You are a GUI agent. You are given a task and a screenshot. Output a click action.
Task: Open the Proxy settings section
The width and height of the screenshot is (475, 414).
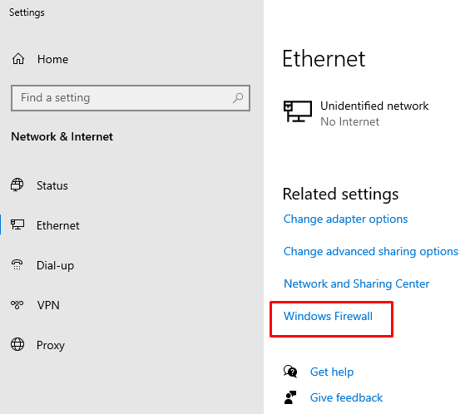coord(51,345)
